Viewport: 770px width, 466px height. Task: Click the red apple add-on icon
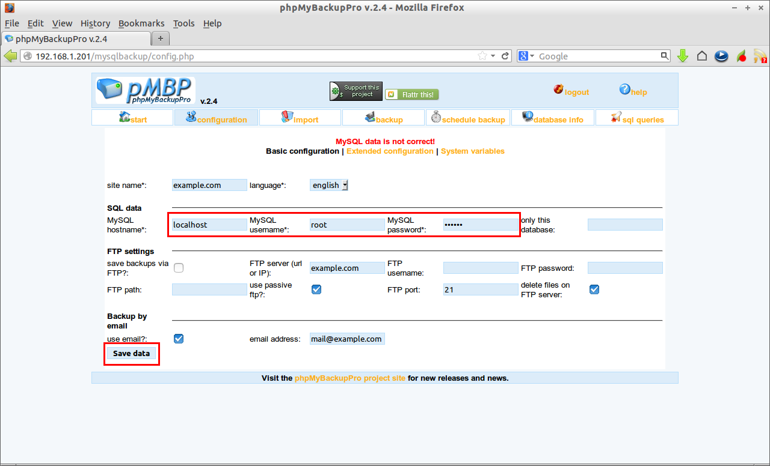pyautogui.click(x=741, y=56)
